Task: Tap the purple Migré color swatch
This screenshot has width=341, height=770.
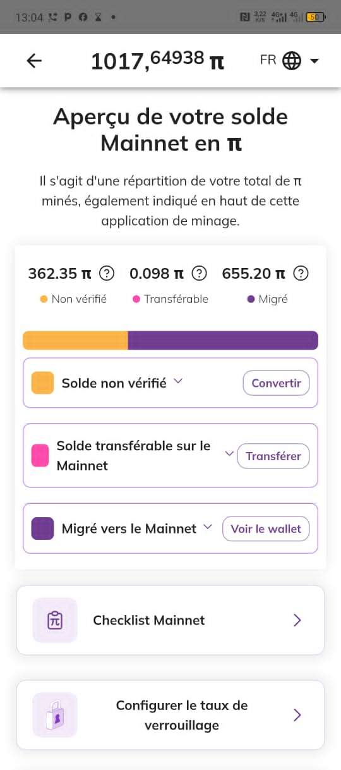Action: tap(42, 529)
